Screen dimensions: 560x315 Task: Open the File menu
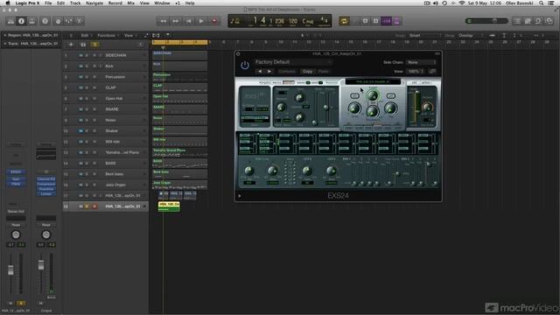[48, 3]
